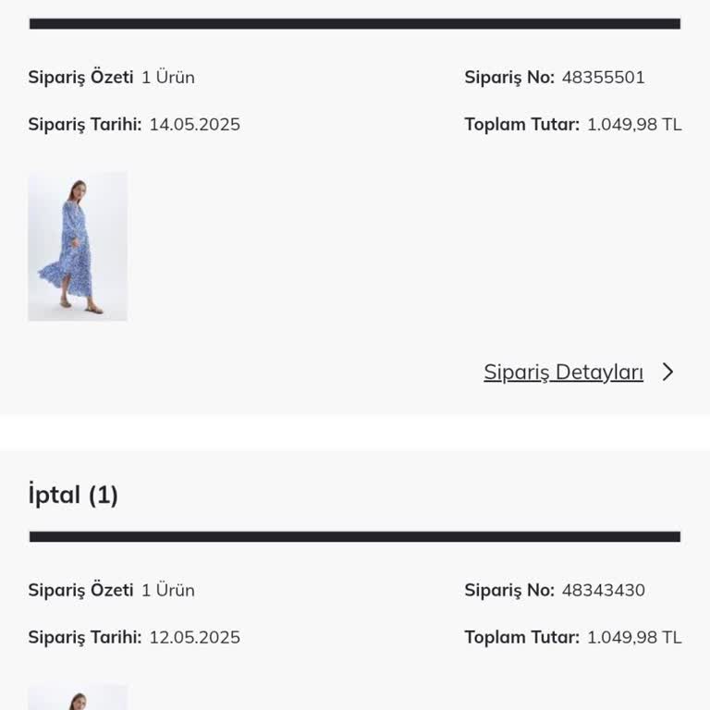Click the order date 14.05.2025
The height and width of the screenshot is (710, 710).
pos(194,125)
